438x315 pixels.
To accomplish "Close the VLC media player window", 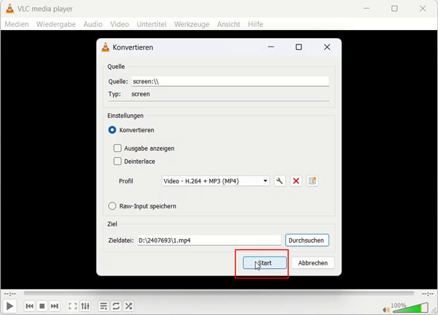I will tap(423, 9).
